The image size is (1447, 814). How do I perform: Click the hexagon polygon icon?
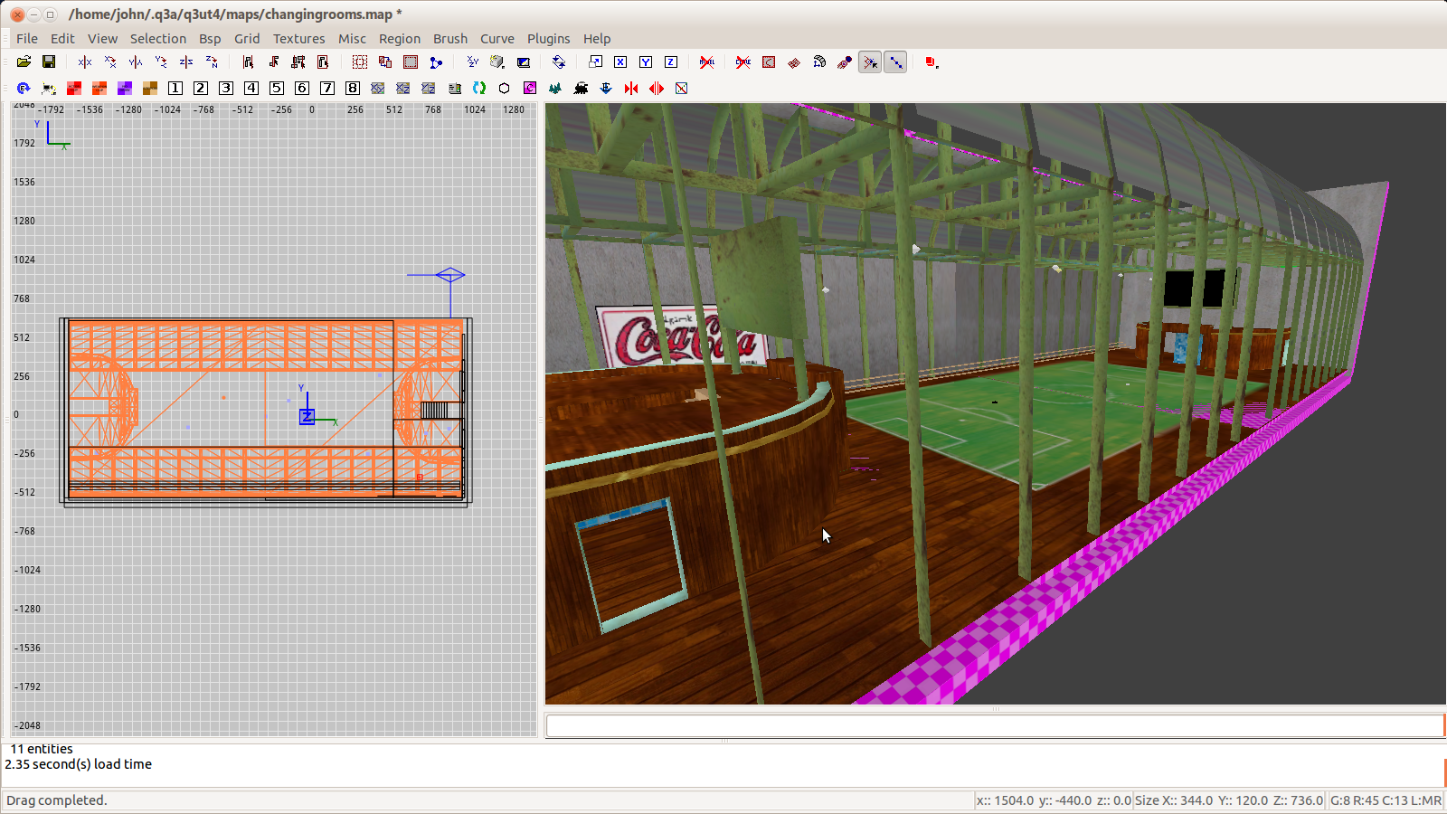point(505,89)
